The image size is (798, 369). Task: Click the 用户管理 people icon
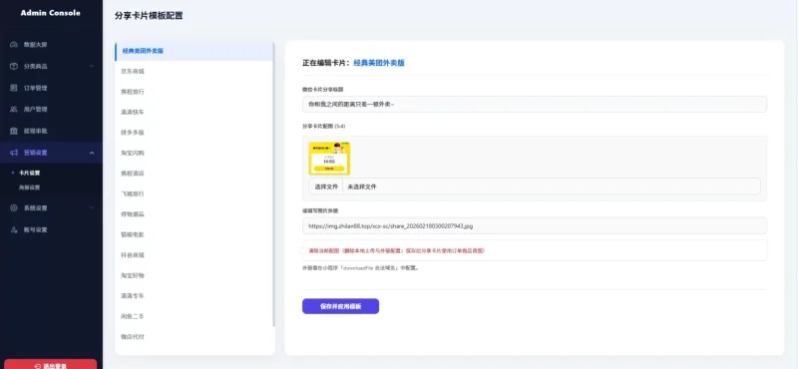tap(14, 109)
